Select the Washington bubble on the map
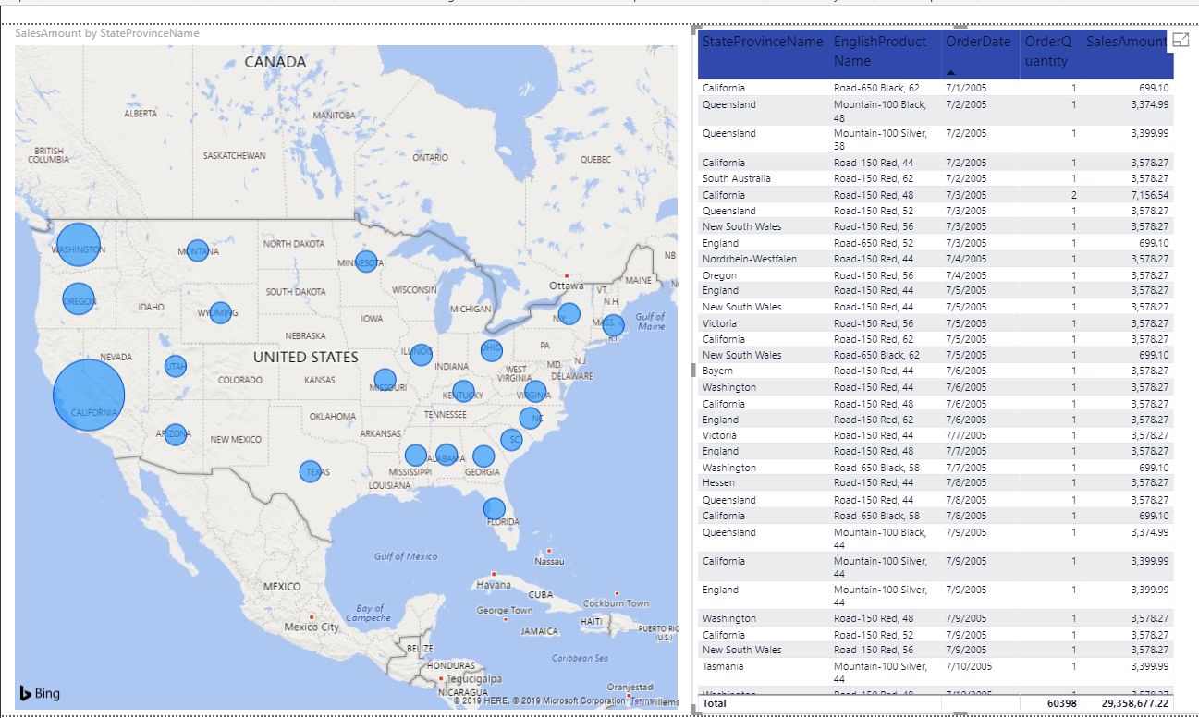This screenshot has height=718, width=1199. (78, 246)
